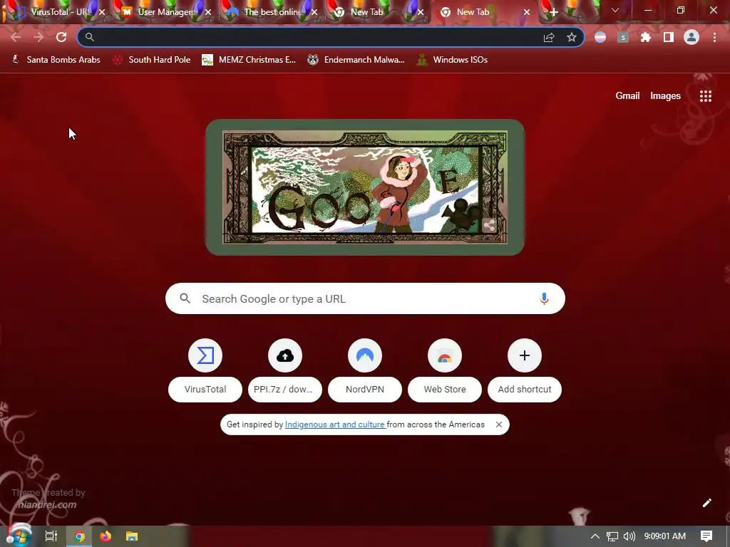Click the striped flag extension icon
This screenshot has height=547, width=730.
click(600, 37)
